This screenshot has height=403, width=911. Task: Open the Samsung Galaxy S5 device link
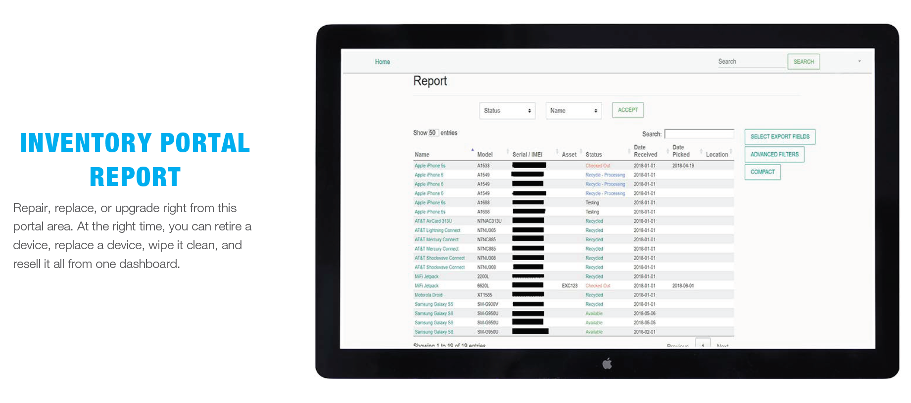(x=433, y=304)
